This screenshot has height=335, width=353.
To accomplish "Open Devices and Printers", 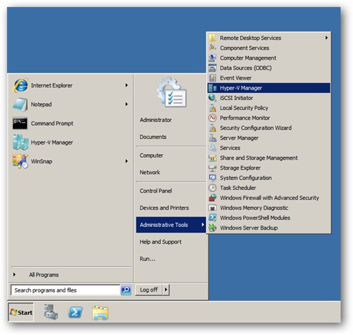I will click(x=164, y=208).
